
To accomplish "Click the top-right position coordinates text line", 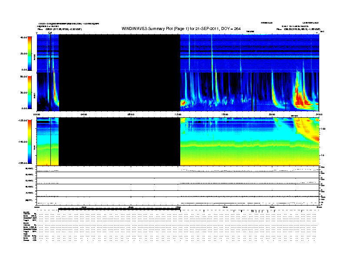I will [298, 29].
